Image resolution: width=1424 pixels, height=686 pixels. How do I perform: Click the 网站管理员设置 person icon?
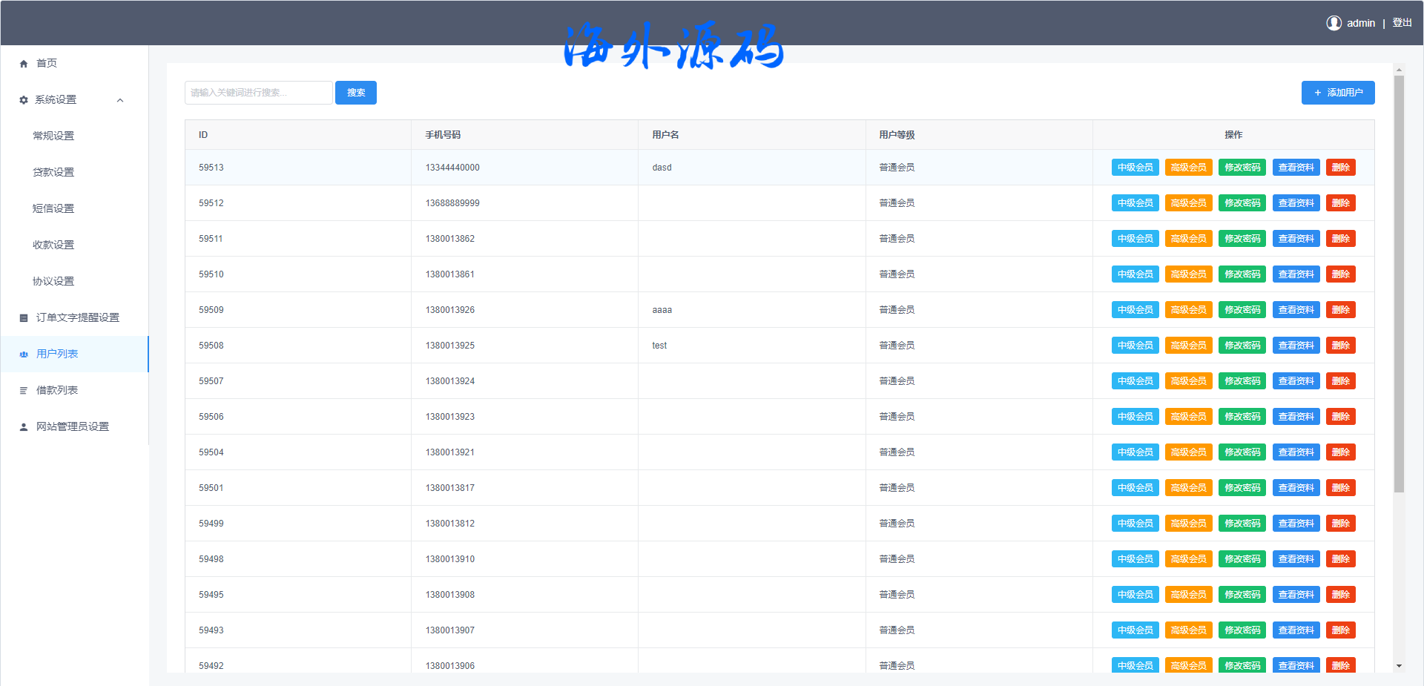point(24,427)
